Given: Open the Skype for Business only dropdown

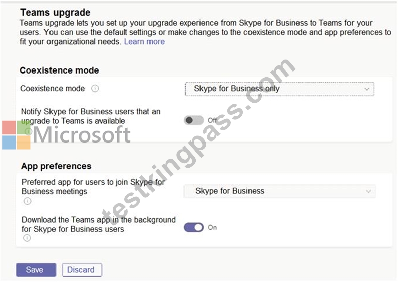Looking at the screenshot, I should 279,89.
